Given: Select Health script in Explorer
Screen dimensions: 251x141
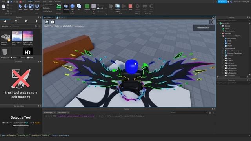Looking at the screenshot, I should point(228,46).
